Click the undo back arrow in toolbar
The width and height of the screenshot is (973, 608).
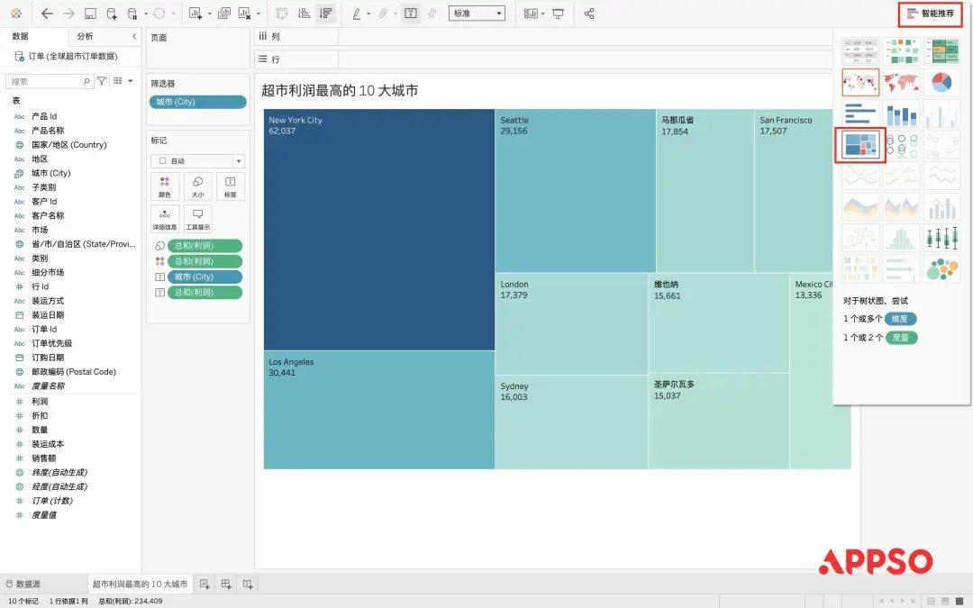click(47, 14)
